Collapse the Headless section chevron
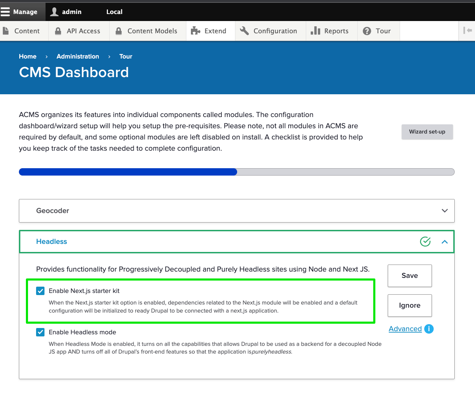Screen dimensions: 475x410 pos(445,242)
